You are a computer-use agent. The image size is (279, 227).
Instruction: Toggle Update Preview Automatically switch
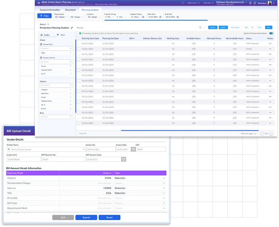(x=271, y=33)
